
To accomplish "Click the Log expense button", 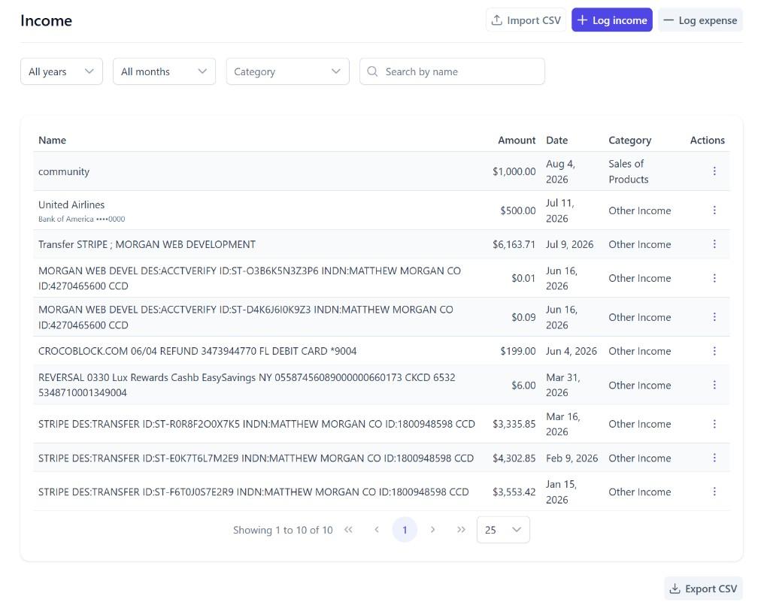I will (700, 20).
